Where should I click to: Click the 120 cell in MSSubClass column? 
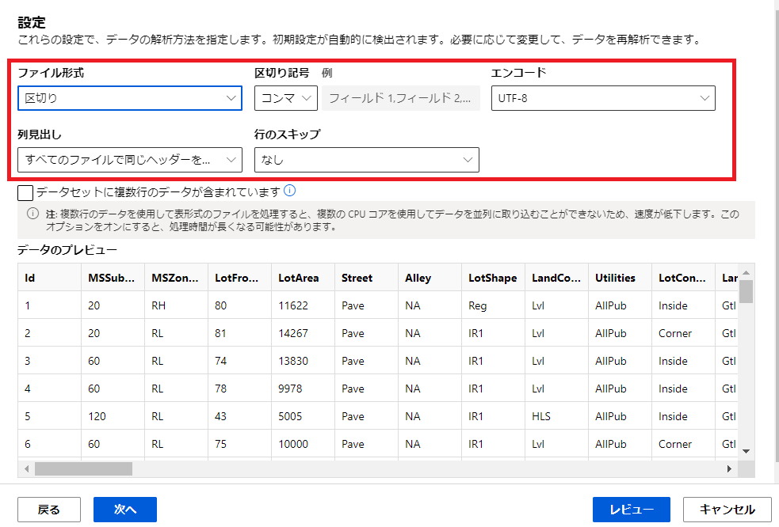point(113,416)
